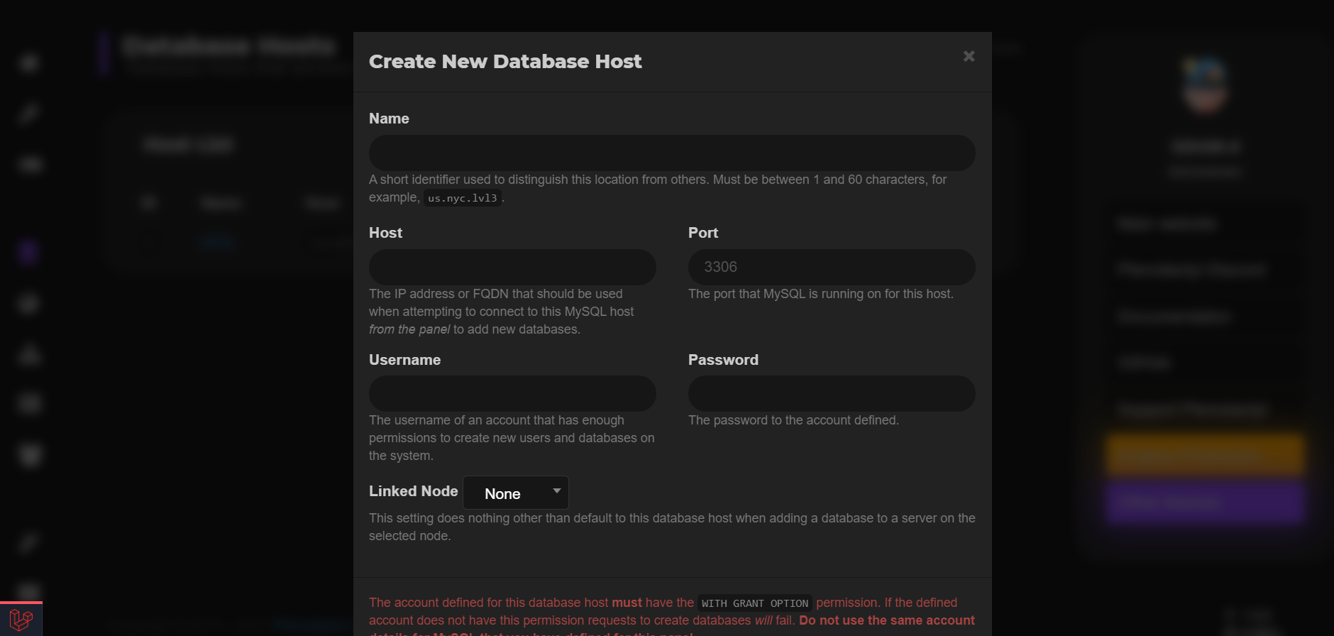
Task: Open the Linked Node dropdown
Action: coord(516,493)
